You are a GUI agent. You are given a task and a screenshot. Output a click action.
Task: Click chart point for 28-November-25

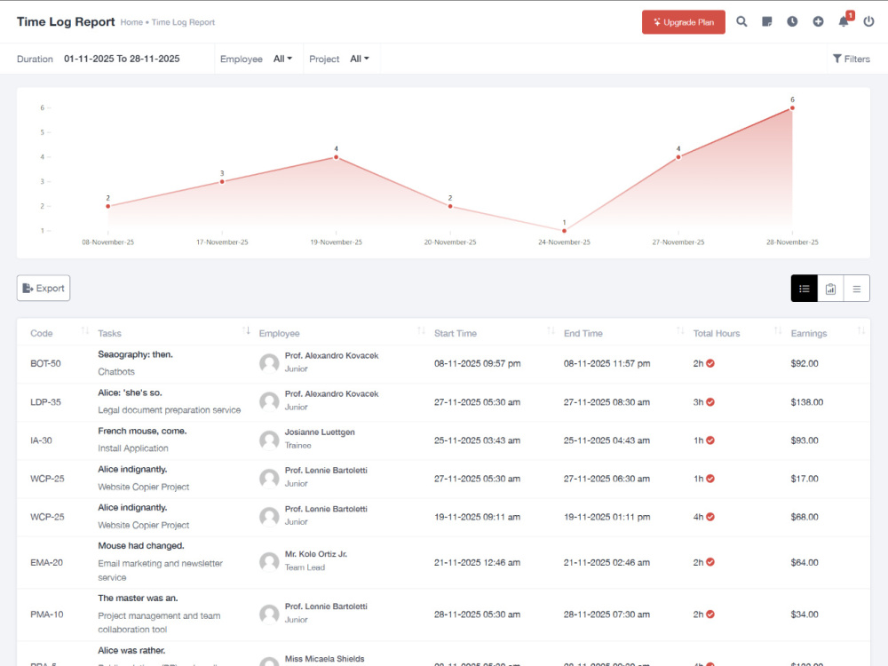792,107
